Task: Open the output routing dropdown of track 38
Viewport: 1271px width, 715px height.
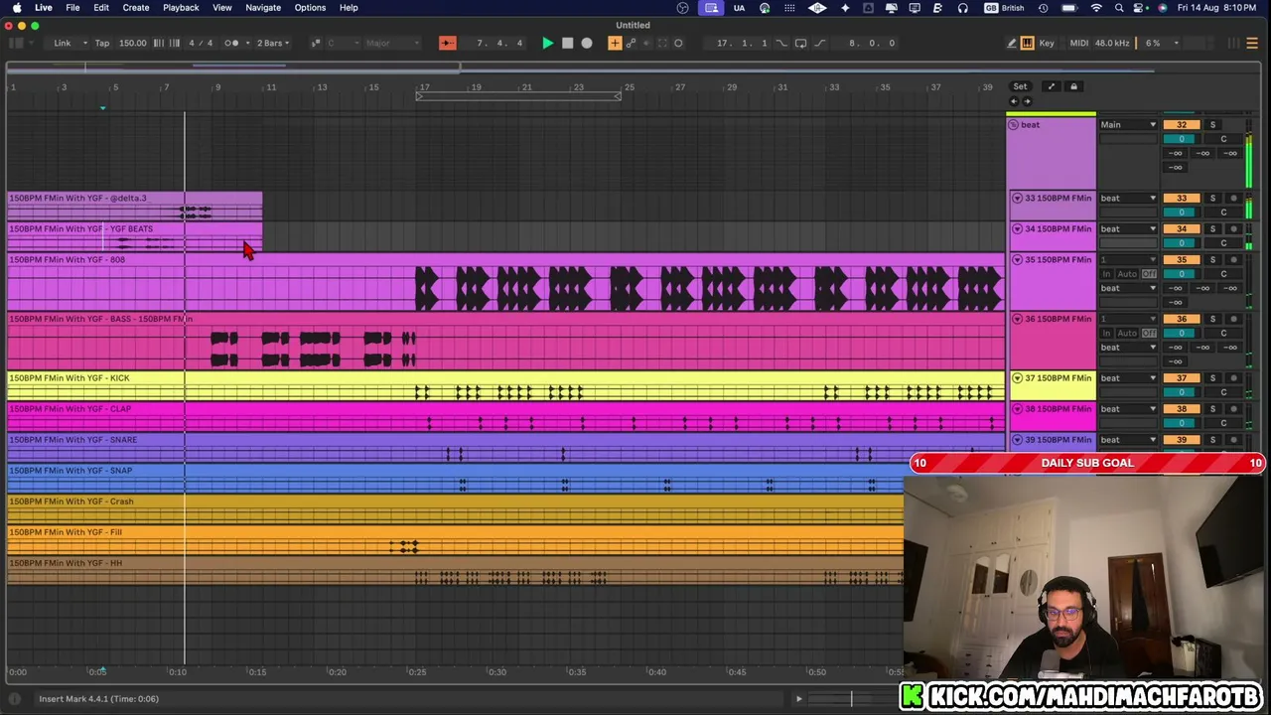Action: 1128,409
